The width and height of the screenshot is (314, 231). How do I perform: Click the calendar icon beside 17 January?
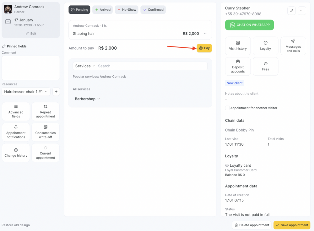[x=8, y=22]
